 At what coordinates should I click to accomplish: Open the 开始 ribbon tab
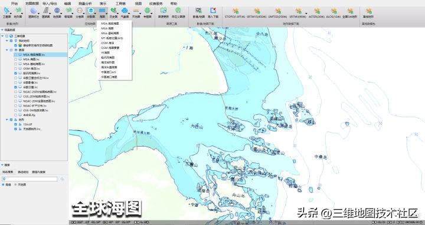[x=14, y=4]
